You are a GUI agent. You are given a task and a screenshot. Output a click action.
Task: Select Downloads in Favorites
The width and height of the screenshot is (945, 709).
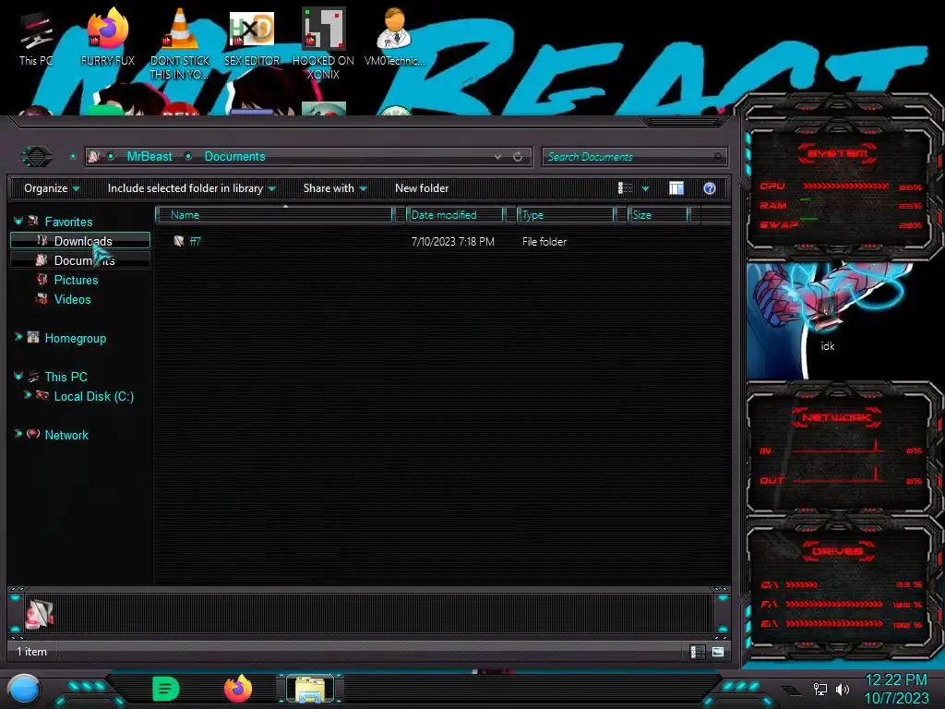click(x=80, y=241)
